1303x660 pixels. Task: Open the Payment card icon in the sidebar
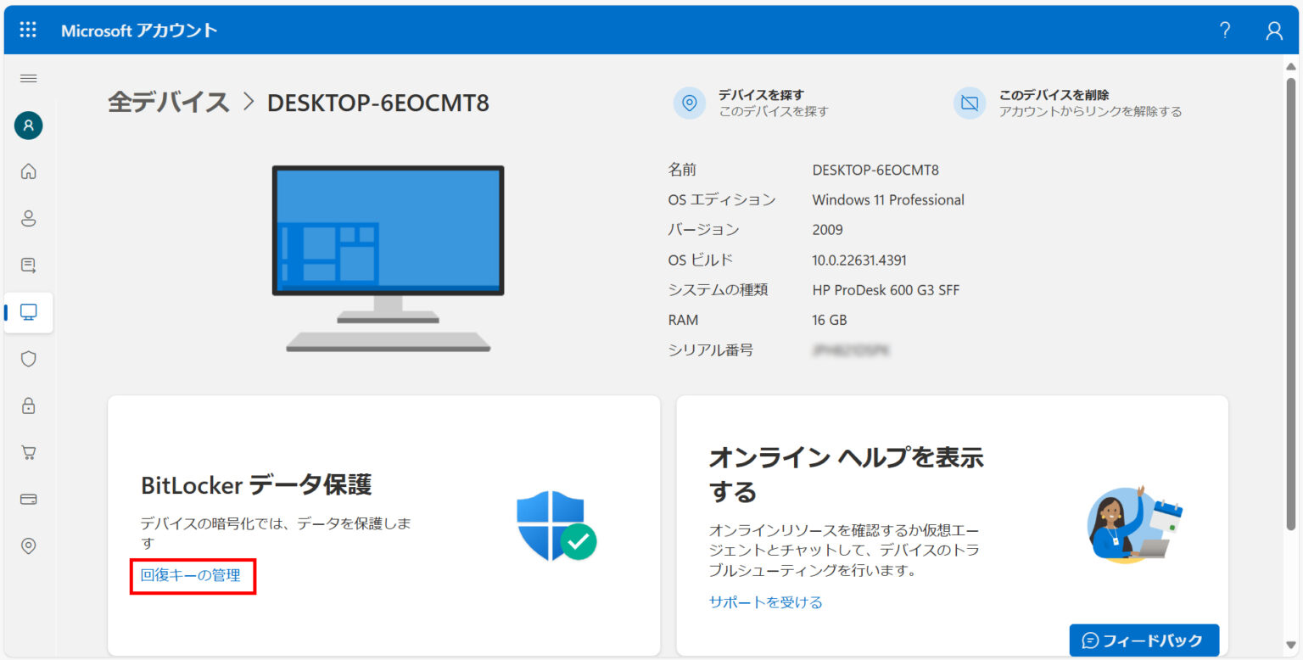(28, 499)
